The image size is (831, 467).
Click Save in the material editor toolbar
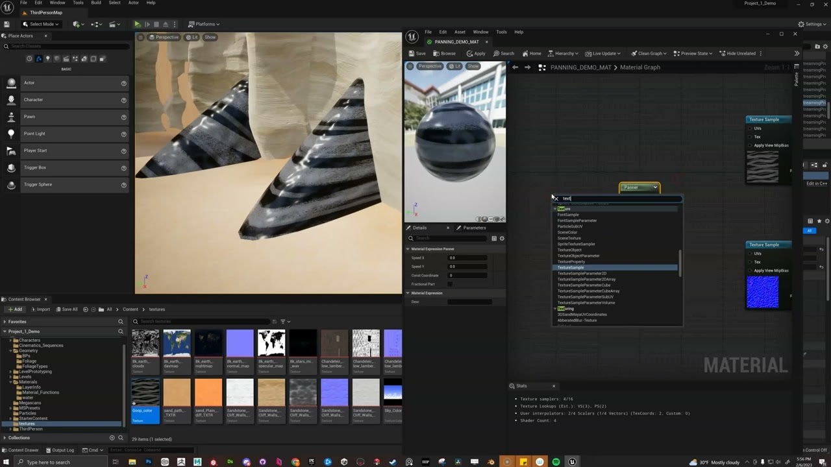pyautogui.click(x=417, y=53)
